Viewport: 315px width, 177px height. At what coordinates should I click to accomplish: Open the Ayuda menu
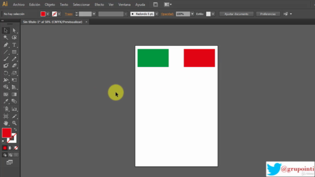coord(140,4)
